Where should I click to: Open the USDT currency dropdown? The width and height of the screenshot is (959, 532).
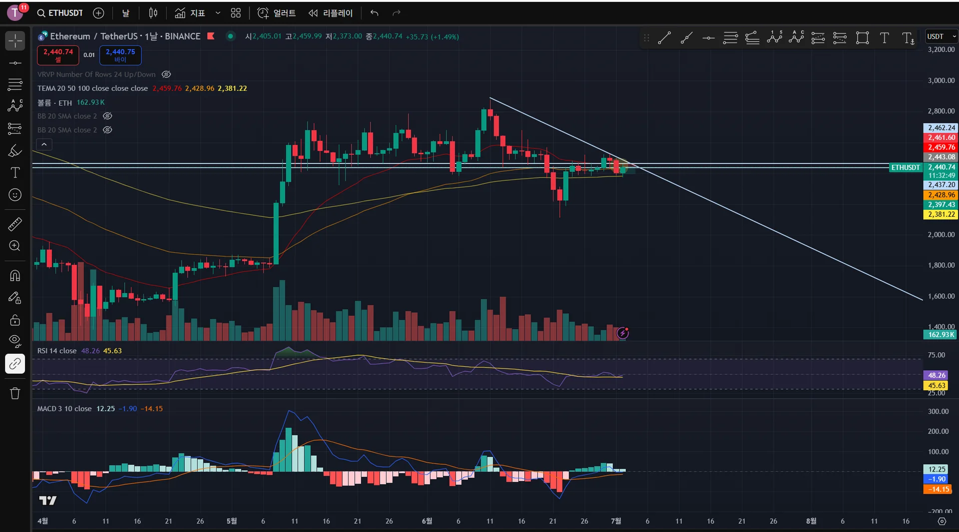941,36
